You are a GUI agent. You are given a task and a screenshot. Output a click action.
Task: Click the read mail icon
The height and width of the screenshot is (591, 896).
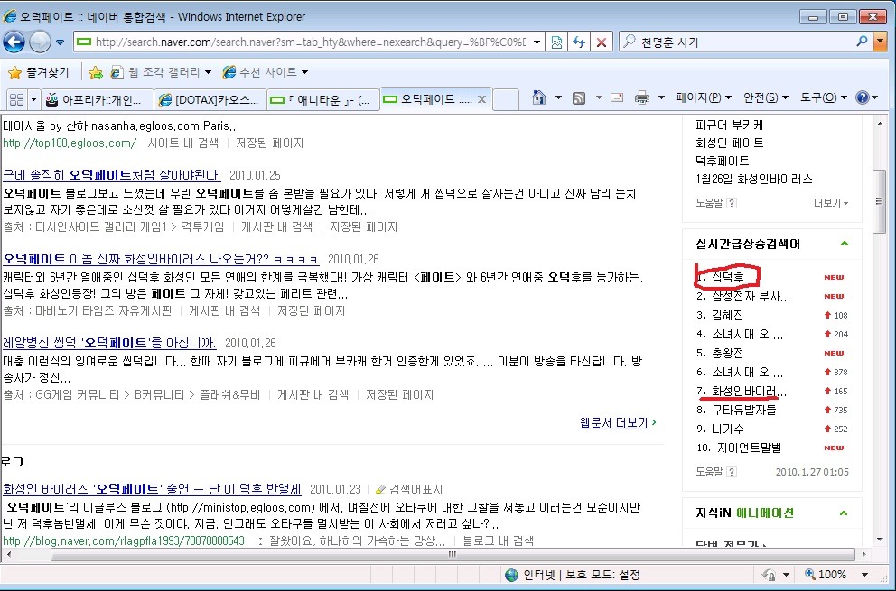point(617,97)
